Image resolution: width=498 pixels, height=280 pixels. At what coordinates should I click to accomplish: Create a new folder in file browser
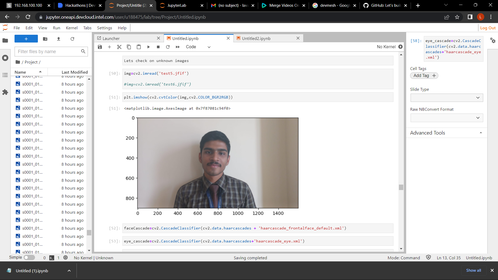tap(45, 39)
